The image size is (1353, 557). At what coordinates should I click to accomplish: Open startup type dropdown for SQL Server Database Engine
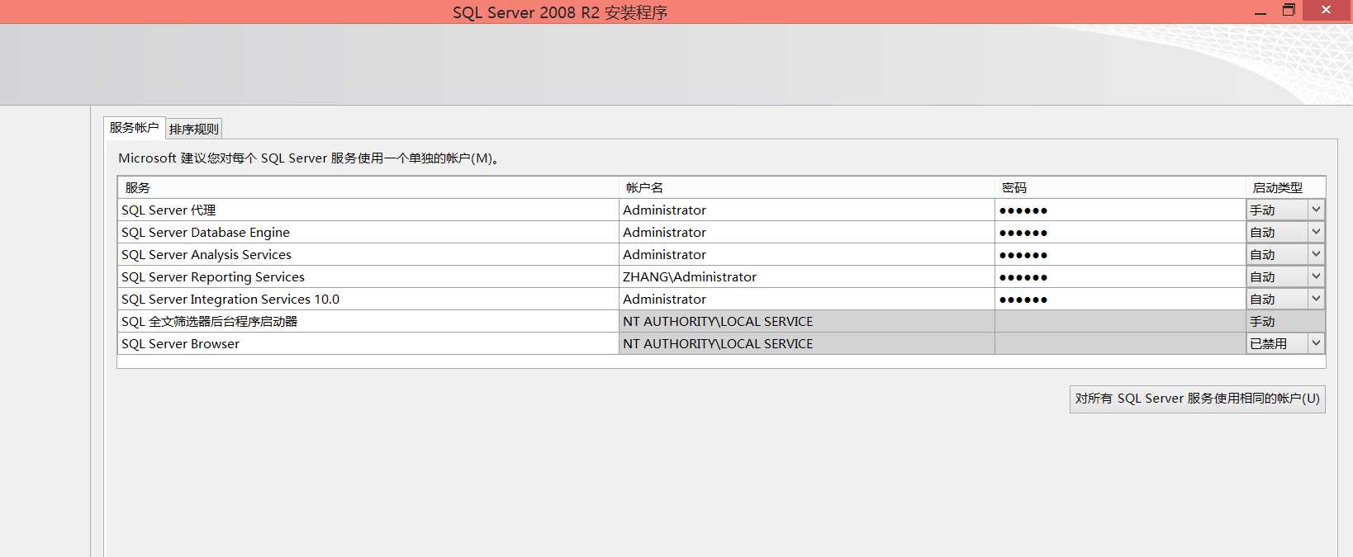point(1316,232)
